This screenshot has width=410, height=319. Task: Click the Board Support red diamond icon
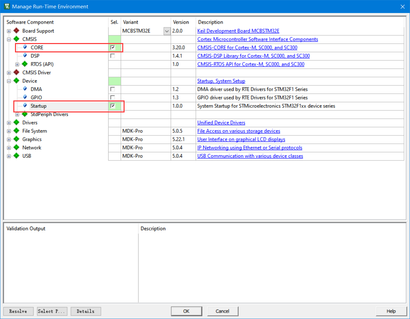pos(17,31)
